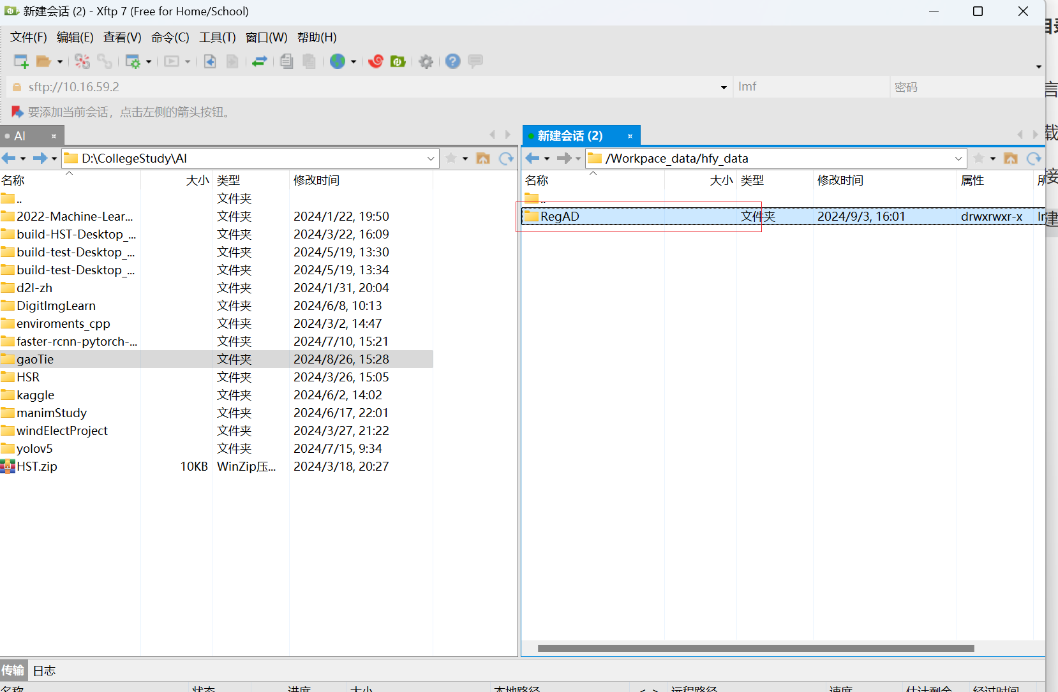Image resolution: width=1058 pixels, height=692 pixels.
Task: Open options with the gray gear icon
Action: click(x=426, y=61)
